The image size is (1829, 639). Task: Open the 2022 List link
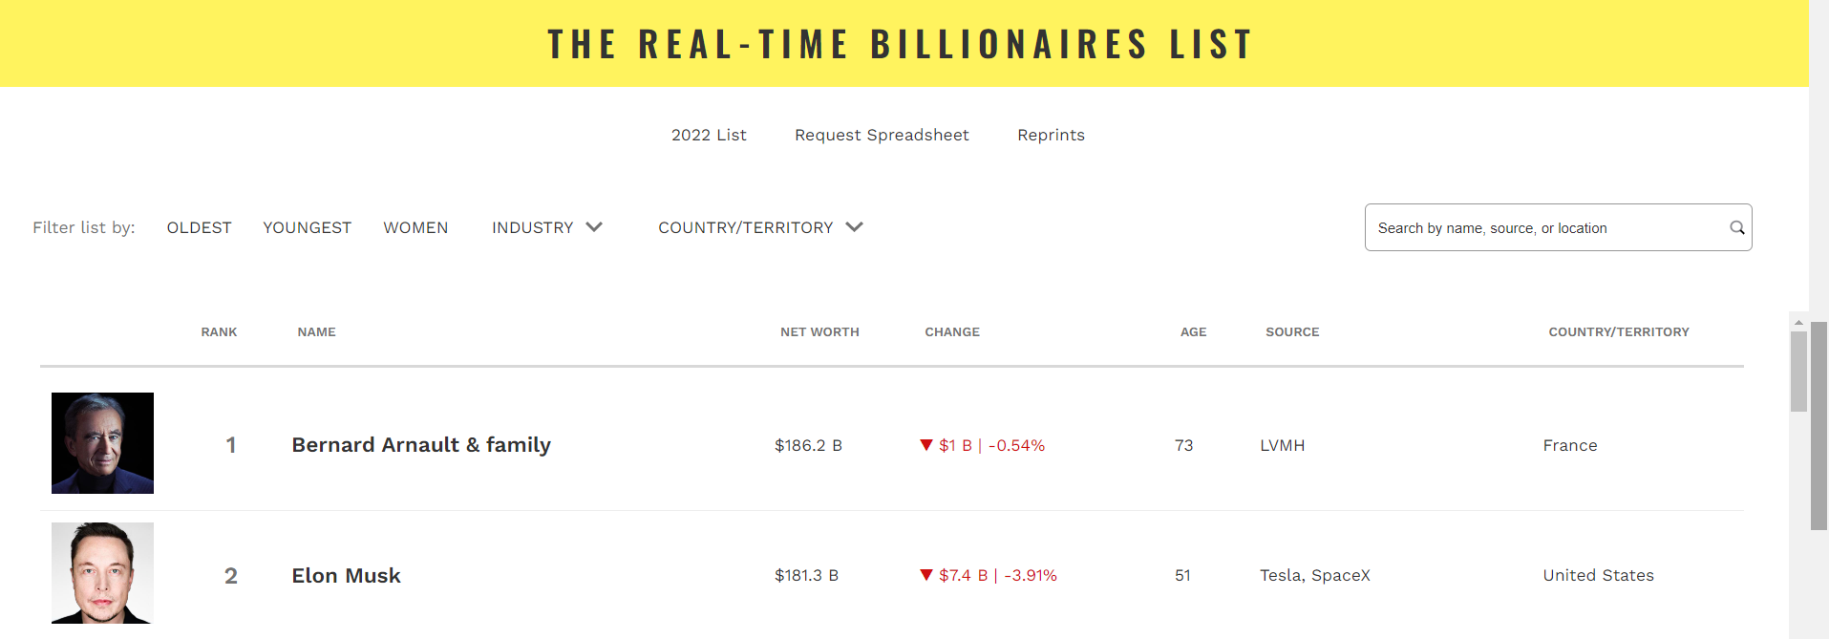pos(709,135)
